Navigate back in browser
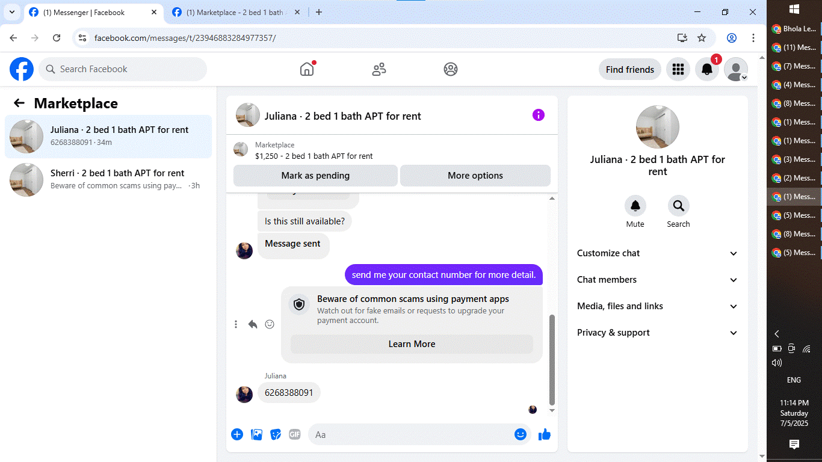Screen dimensions: 822x462 13,38
